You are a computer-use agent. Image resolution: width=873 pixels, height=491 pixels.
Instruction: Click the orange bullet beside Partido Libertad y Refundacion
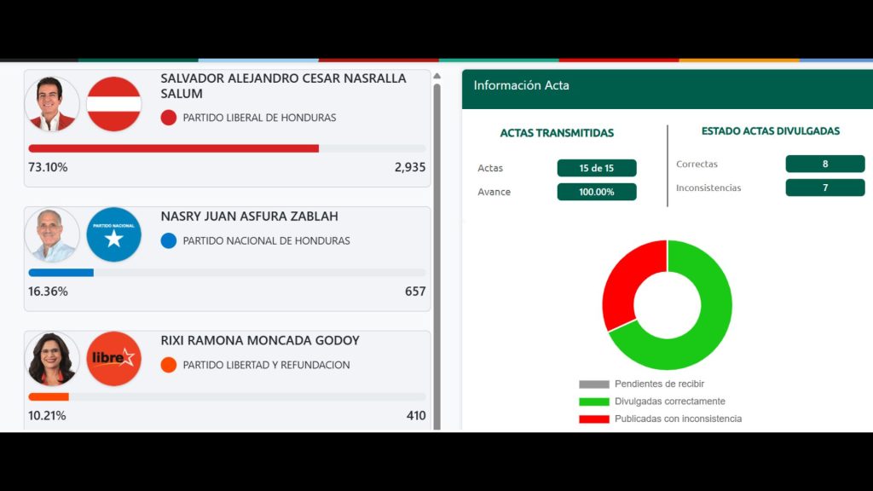(x=167, y=365)
